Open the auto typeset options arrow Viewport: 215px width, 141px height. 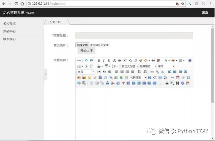[x=149, y=60]
